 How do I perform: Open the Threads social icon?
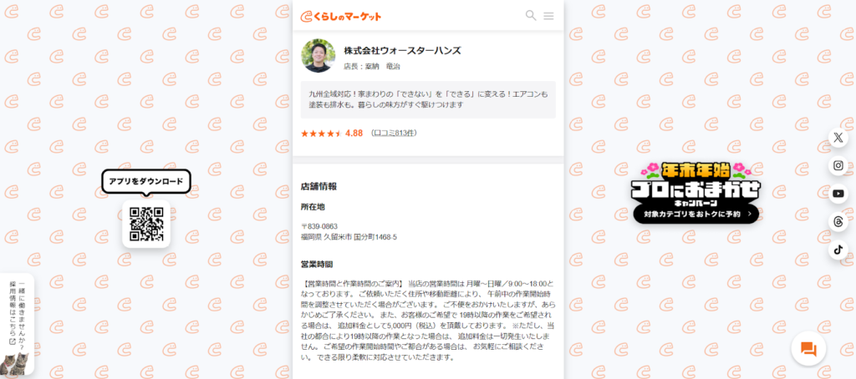(838, 222)
